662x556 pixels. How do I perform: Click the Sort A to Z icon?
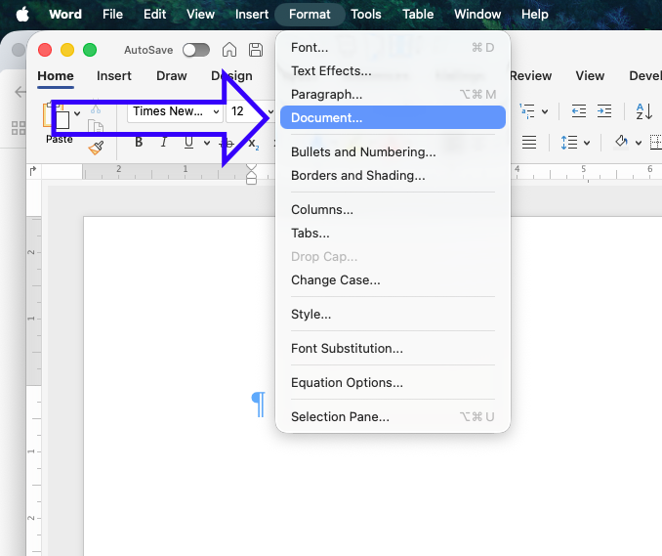pyautogui.click(x=644, y=111)
